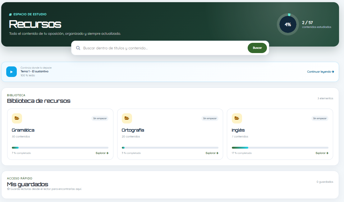Click the Todo el contenido de tu oposición subtitle
The width and height of the screenshot is (344, 202).
(65, 34)
